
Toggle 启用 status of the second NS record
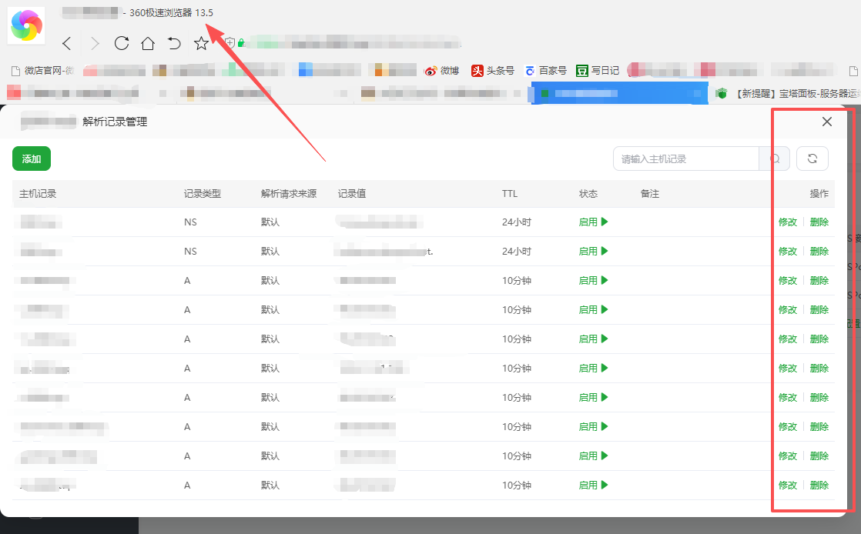(x=593, y=252)
